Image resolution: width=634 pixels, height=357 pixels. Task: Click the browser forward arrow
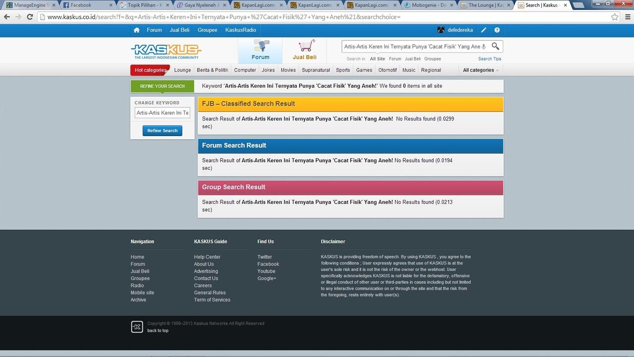[x=18, y=17]
